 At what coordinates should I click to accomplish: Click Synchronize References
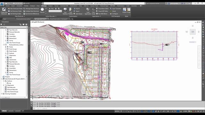pos(31,14)
